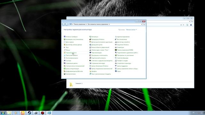The width and height of the screenshot is (205, 115).
Task: Open help in rear Explorer window
Action: (x=191, y=25)
